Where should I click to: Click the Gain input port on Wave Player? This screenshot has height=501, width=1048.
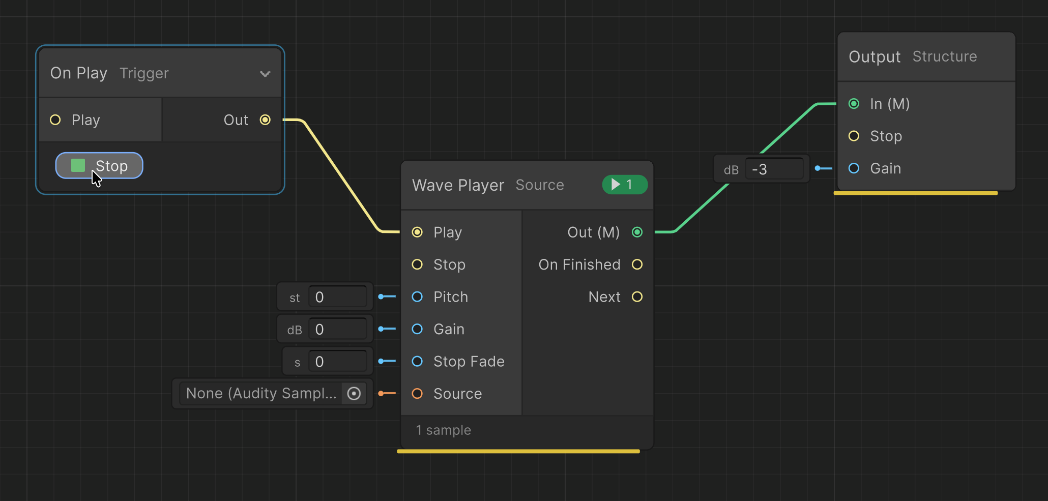pyautogui.click(x=417, y=329)
